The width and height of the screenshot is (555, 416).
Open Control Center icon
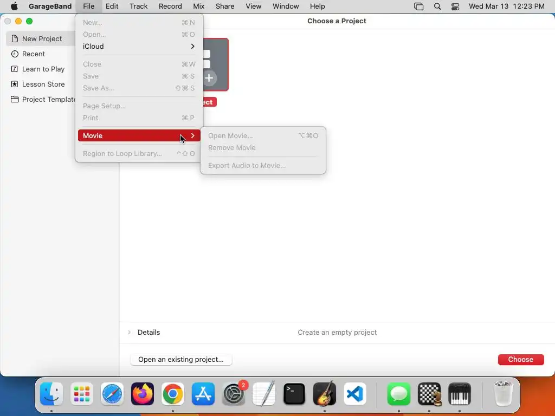click(455, 6)
